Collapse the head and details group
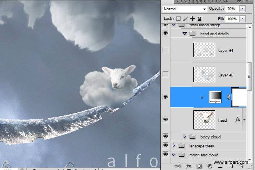Viewport: 255px width, 170px height. pos(184,34)
